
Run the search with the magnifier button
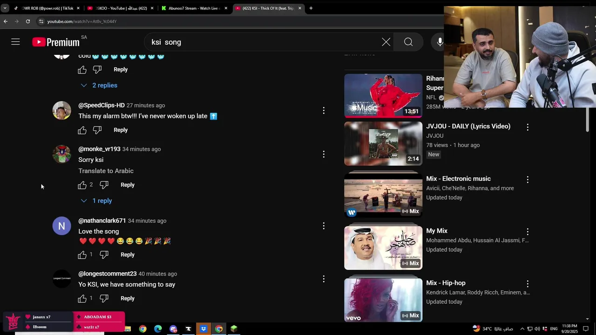click(408, 42)
